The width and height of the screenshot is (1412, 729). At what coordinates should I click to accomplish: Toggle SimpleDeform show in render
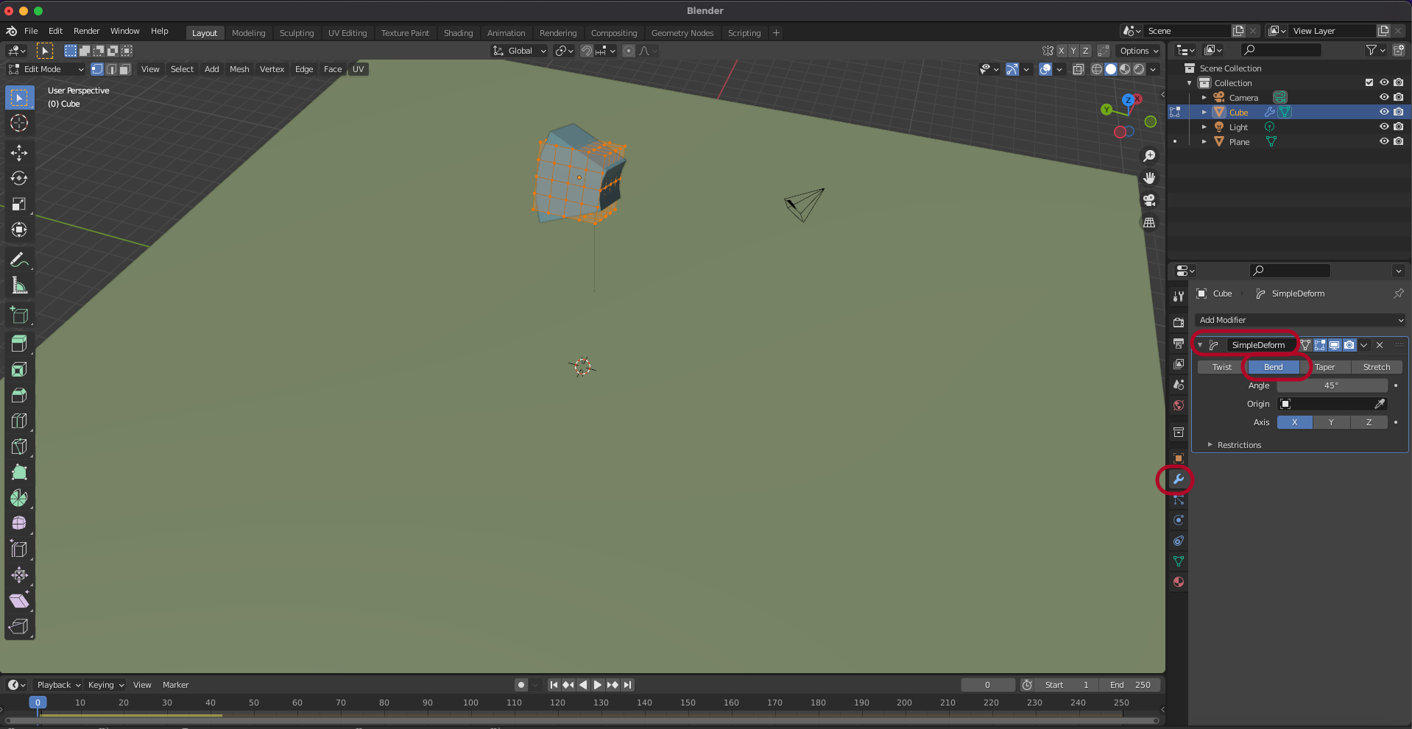1349,345
